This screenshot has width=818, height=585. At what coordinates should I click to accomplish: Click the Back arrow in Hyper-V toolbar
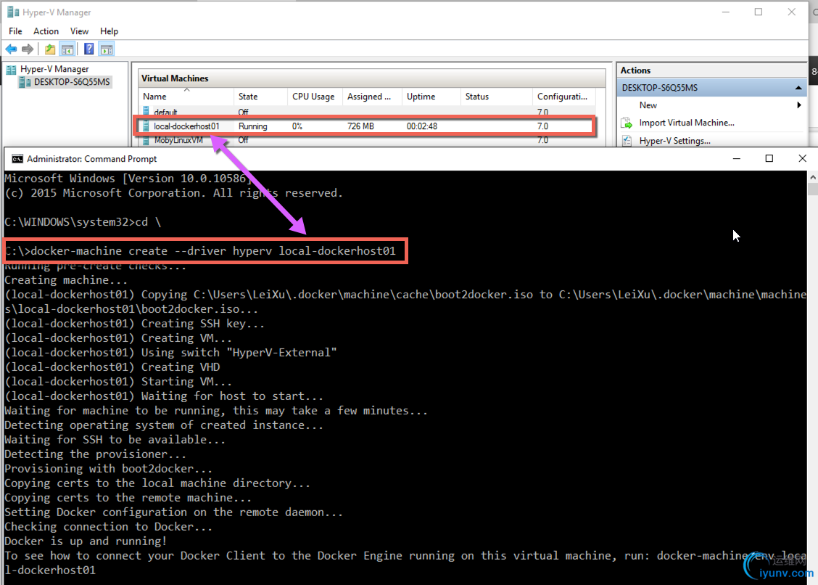pos(11,49)
